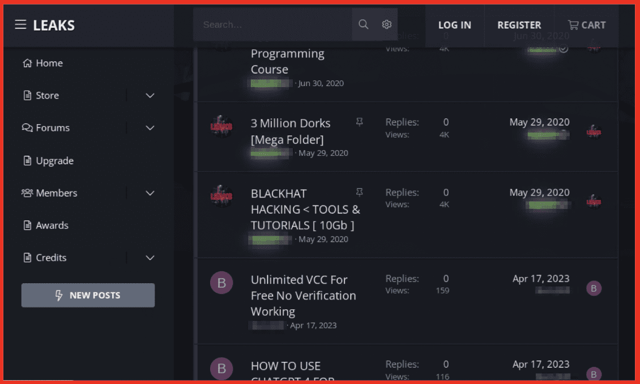
Task: Click the 116 views count
Action: (x=442, y=377)
